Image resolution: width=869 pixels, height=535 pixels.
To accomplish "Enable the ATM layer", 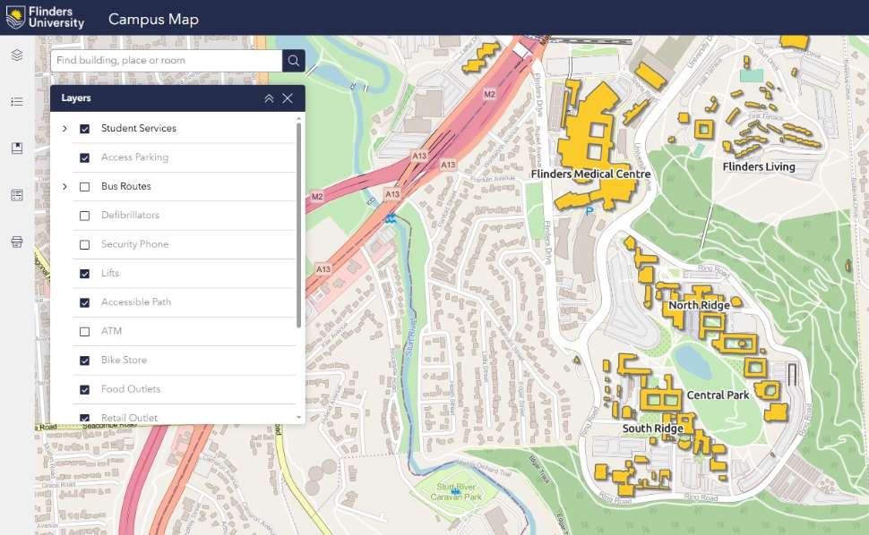I will 85,332.
